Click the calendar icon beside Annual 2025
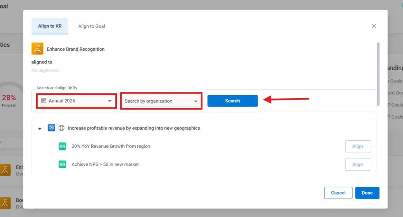Viewport: 403px width, 217px height. [44, 101]
